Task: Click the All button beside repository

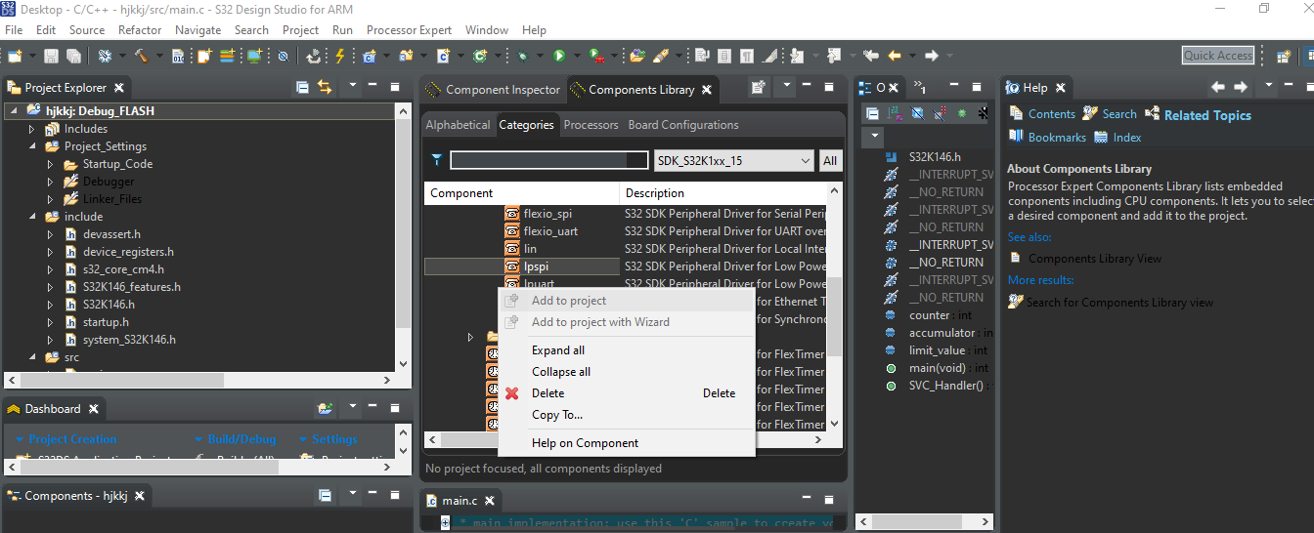Action: [x=830, y=161]
